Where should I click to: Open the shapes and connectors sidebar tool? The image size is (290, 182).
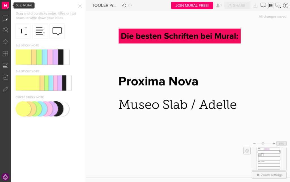coord(5,30)
